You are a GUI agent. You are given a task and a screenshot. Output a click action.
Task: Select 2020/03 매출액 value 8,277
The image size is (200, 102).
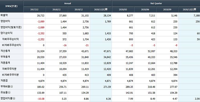(130, 16)
